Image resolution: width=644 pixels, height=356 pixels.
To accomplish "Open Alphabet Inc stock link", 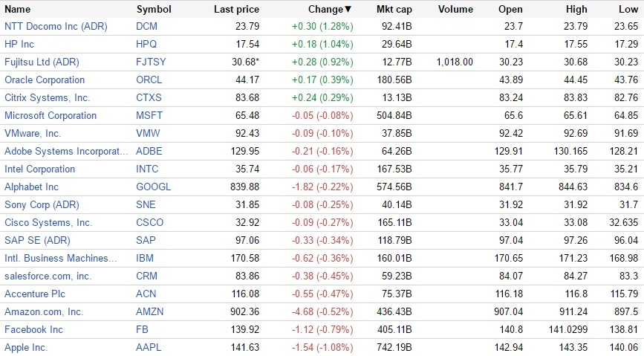I will tap(31, 187).
